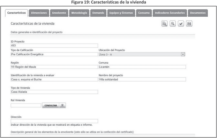Image resolution: width=217 pixels, height=138 pixels.
Task: Click the floppy disk save icon
Action: click(x=189, y=24)
